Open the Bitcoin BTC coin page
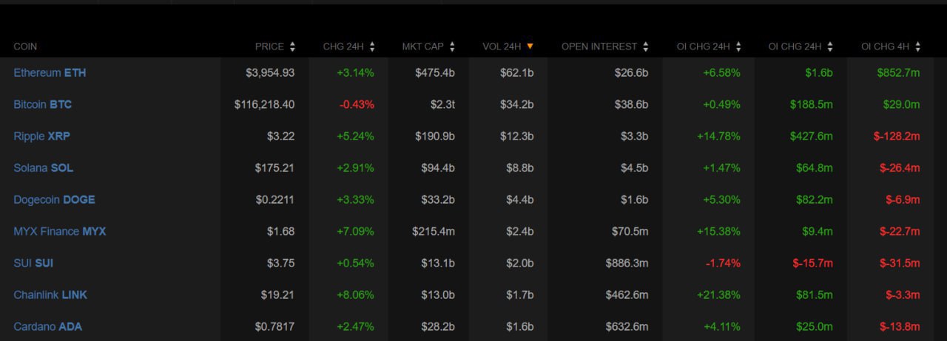 pyautogui.click(x=42, y=104)
